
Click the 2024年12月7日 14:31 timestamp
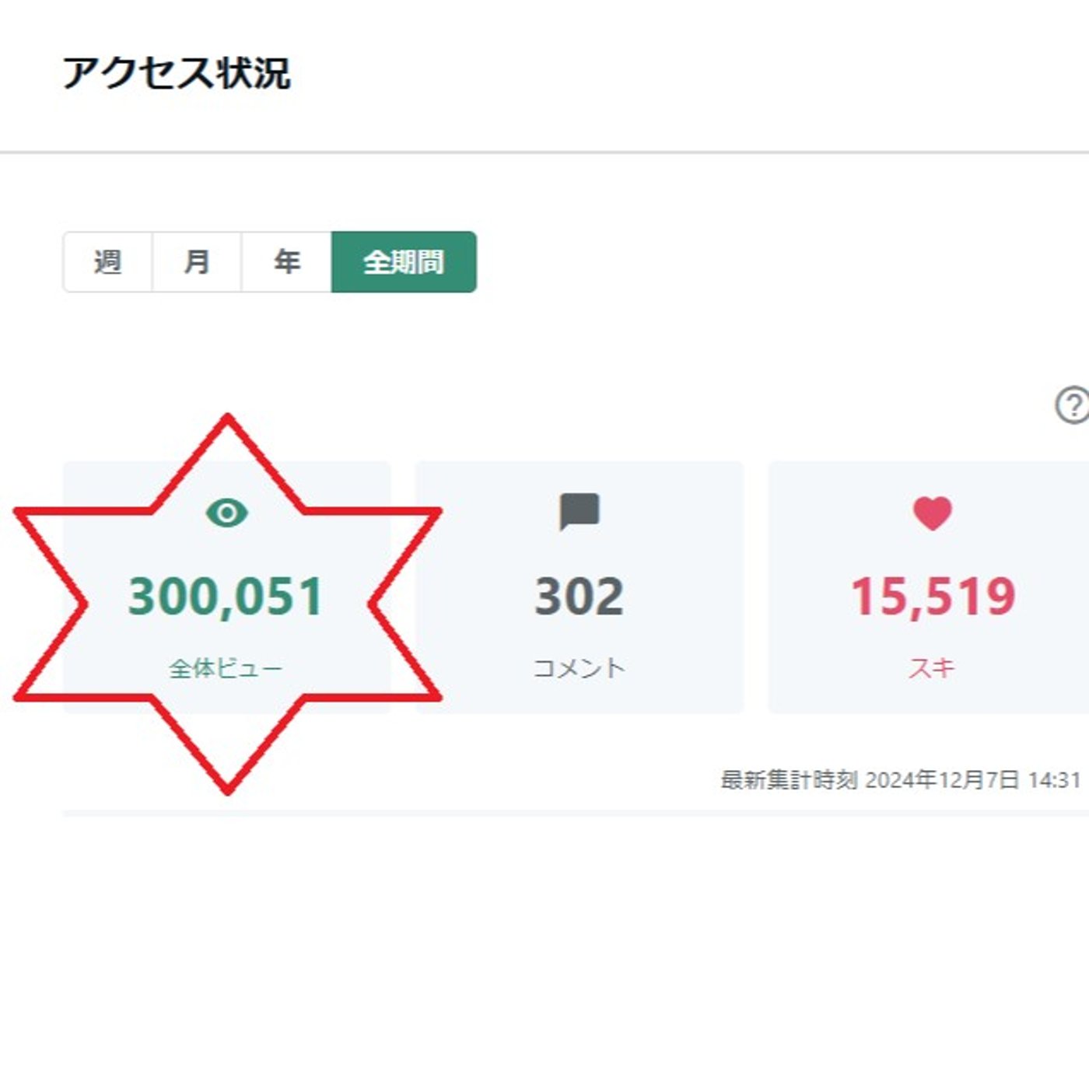coord(973,780)
